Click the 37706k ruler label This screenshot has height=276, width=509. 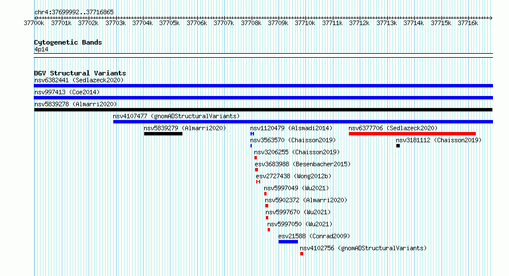tap(197, 23)
